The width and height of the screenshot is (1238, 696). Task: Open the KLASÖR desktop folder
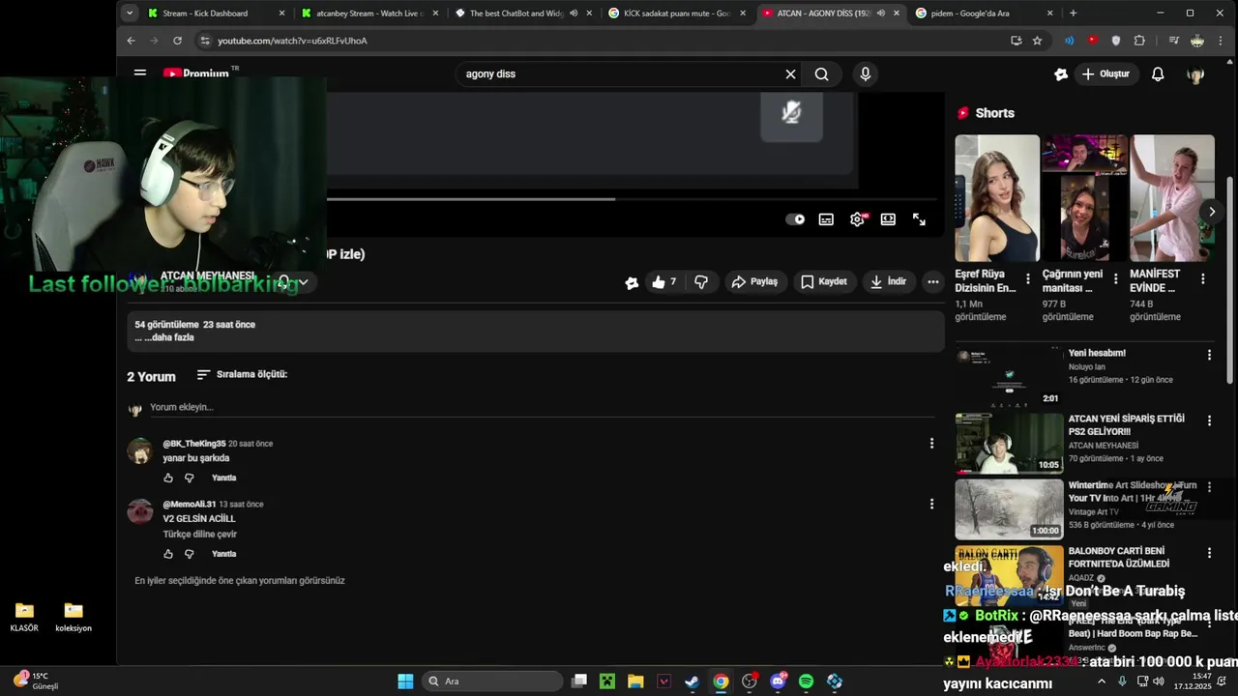point(24,617)
